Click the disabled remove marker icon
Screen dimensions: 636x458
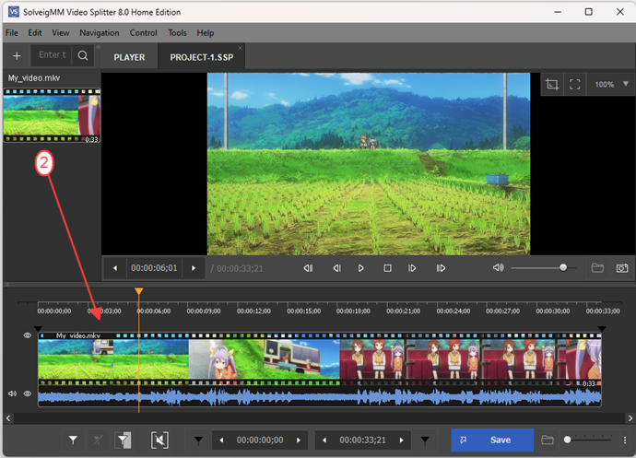[98, 440]
